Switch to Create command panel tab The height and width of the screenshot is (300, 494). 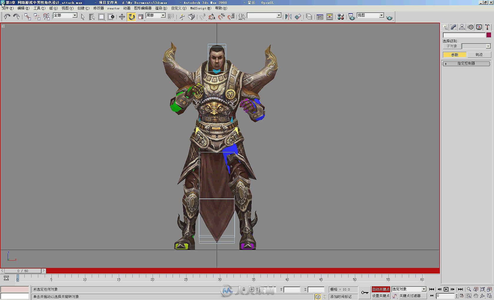(445, 27)
